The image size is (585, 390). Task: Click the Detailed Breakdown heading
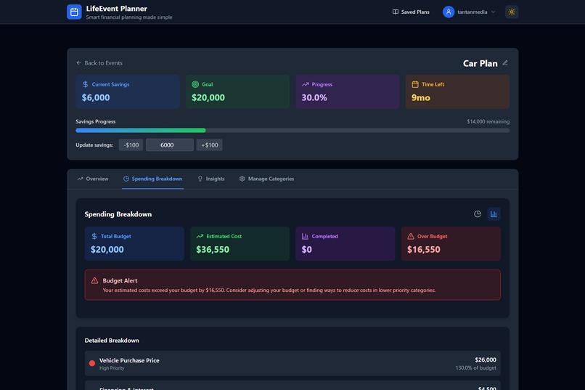(112, 341)
